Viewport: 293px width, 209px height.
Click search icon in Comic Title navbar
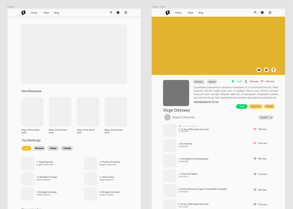tap(255, 13)
